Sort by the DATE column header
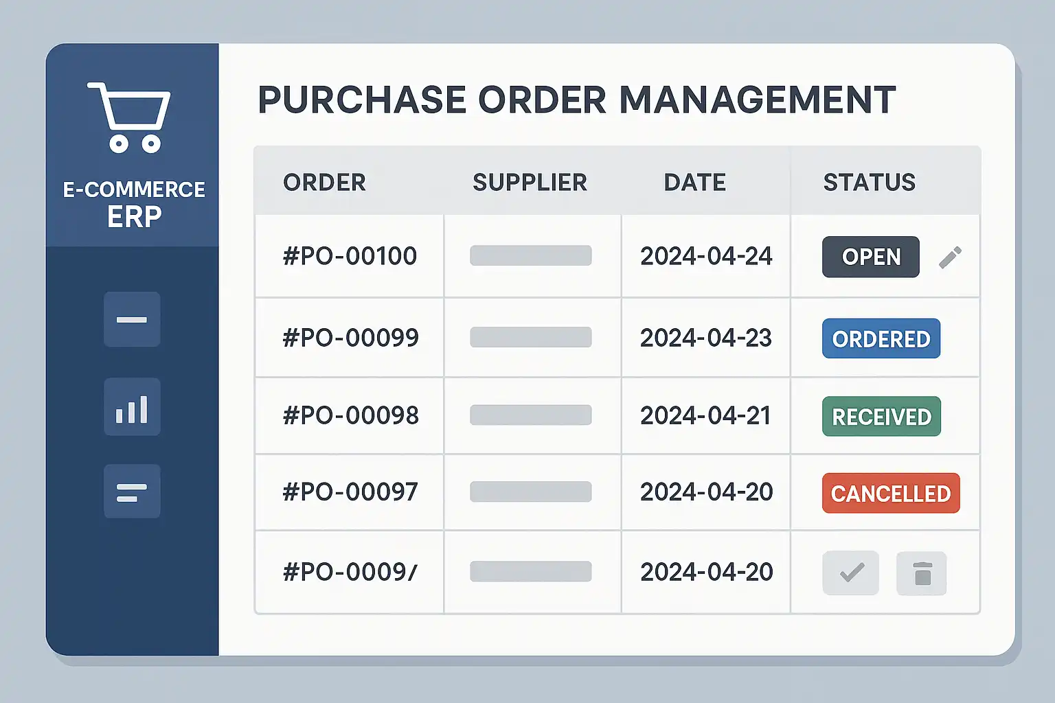Image resolution: width=1055 pixels, height=703 pixels. [694, 183]
